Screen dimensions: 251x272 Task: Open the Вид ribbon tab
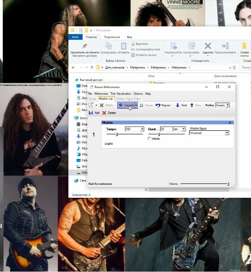click(x=129, y=37)
